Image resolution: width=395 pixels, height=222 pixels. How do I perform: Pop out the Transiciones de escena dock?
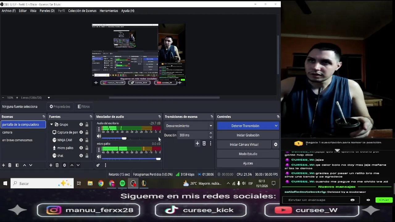click(x=212, y=117)
